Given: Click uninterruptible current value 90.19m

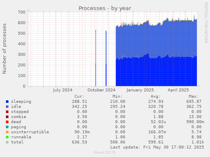Looking at the screenshot, I should (82, 132).
